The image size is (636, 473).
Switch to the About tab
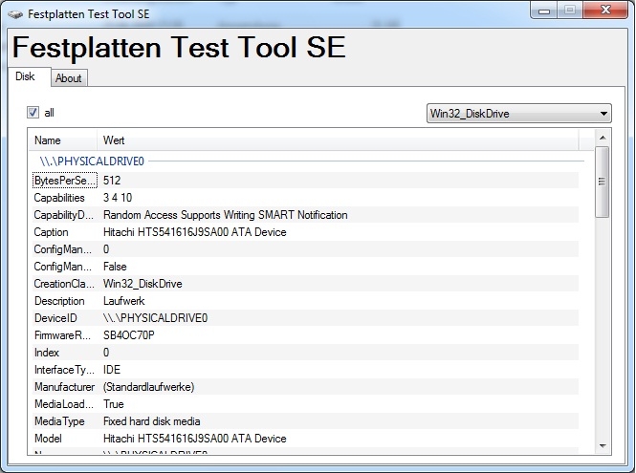tap(68, 78)
